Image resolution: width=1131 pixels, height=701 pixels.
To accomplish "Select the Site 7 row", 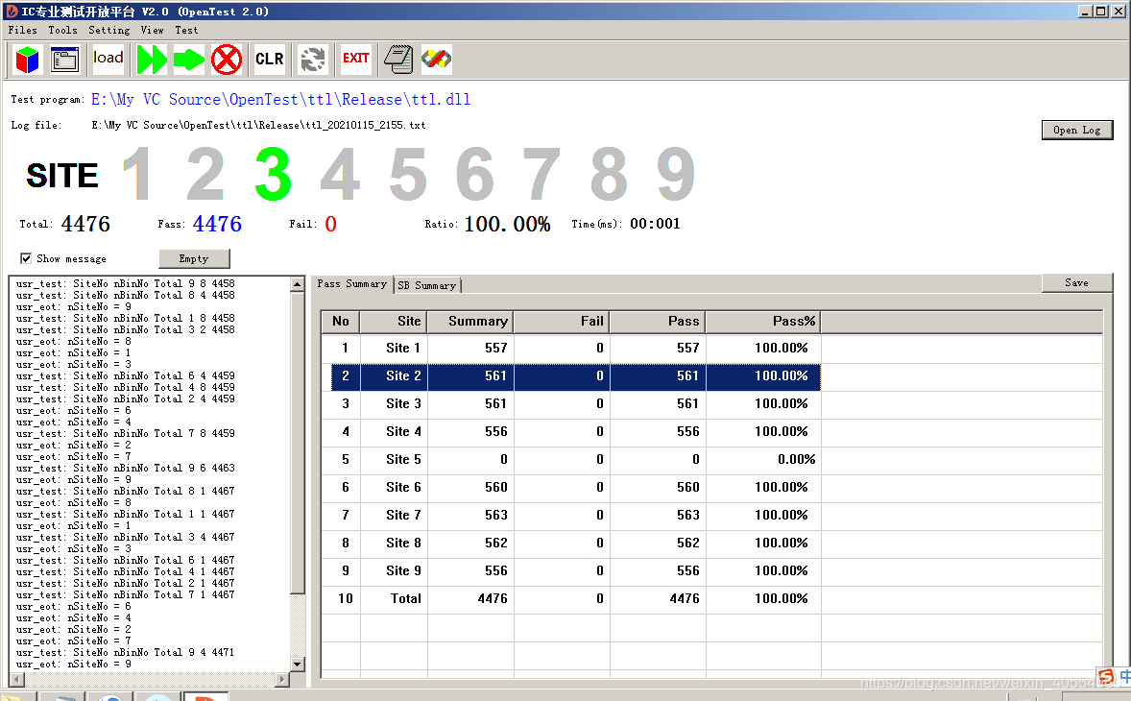I will point(571,516).
